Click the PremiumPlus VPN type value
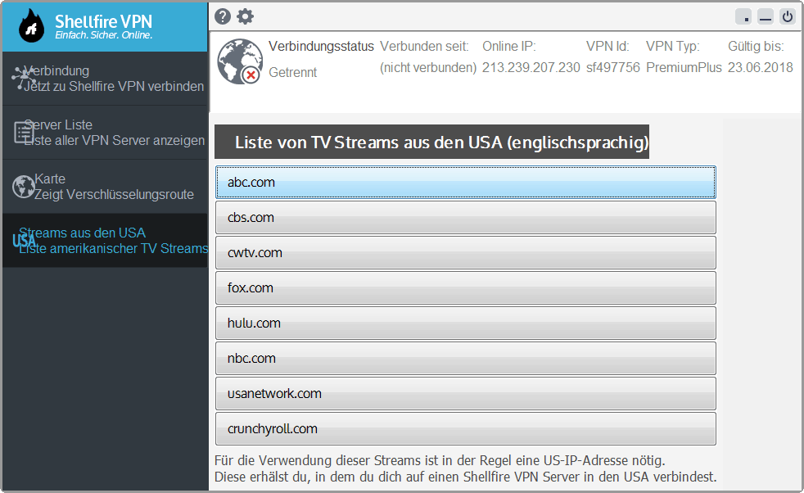The image size is (804, 493). 684,67
